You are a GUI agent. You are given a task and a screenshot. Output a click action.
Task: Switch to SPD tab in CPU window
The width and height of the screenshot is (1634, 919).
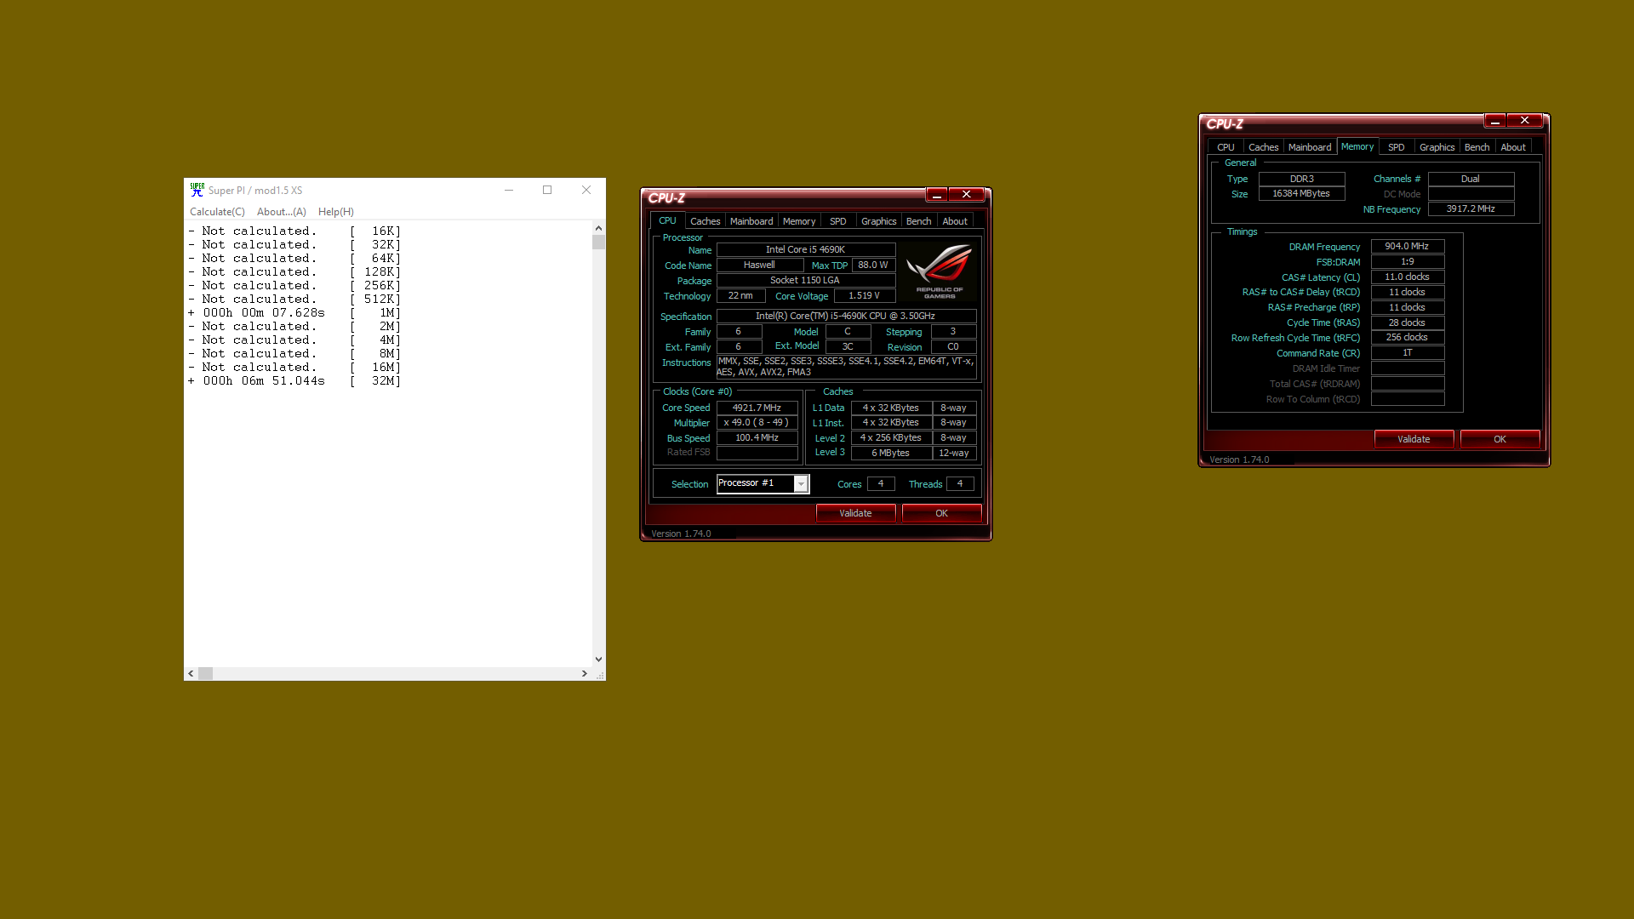[838, 221]
